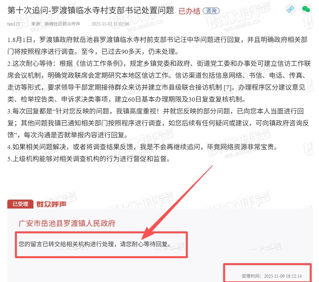Click the 已办结 status label
Image resolution: width=319 pixels, height=282 pixels.
(189, 11)
